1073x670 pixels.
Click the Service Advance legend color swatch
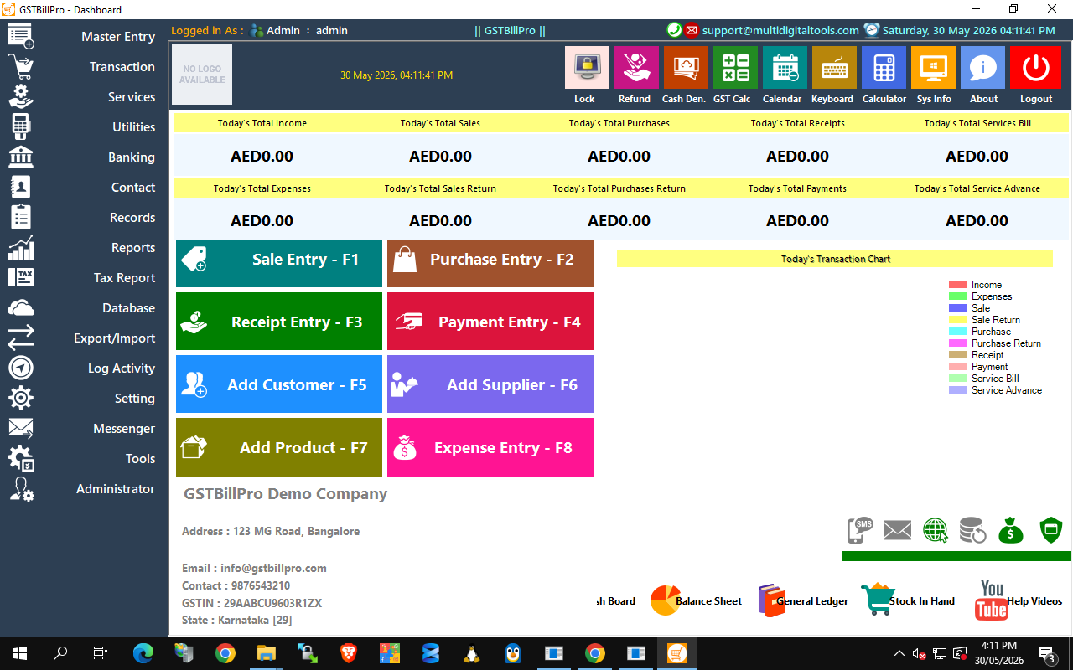[x=958, y=390]
